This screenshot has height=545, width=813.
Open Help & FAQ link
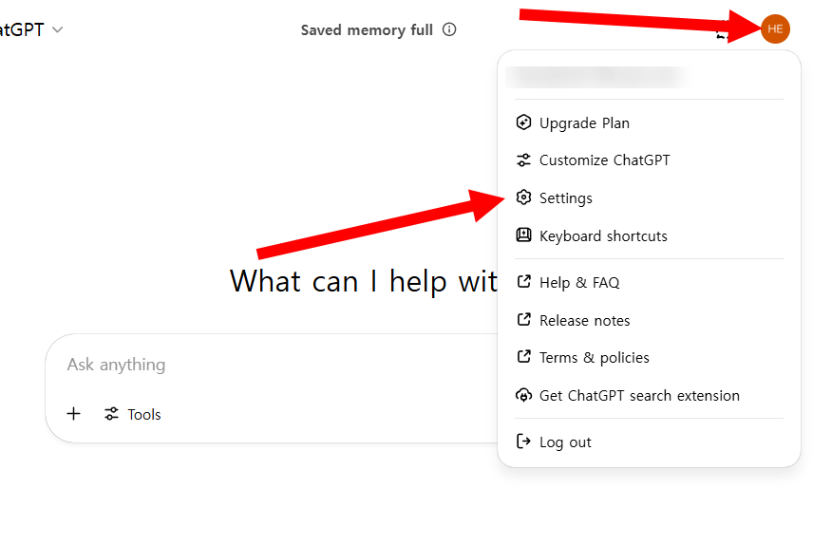[649, 283]
